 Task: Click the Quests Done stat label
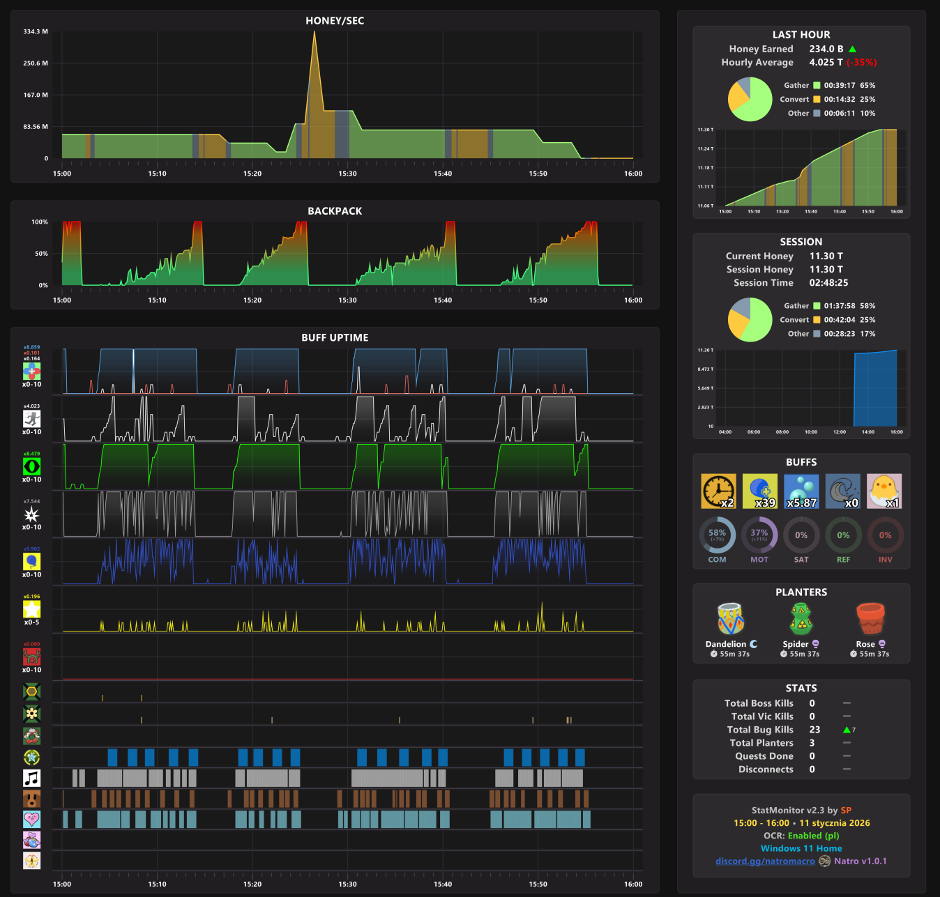coord(764,756)
